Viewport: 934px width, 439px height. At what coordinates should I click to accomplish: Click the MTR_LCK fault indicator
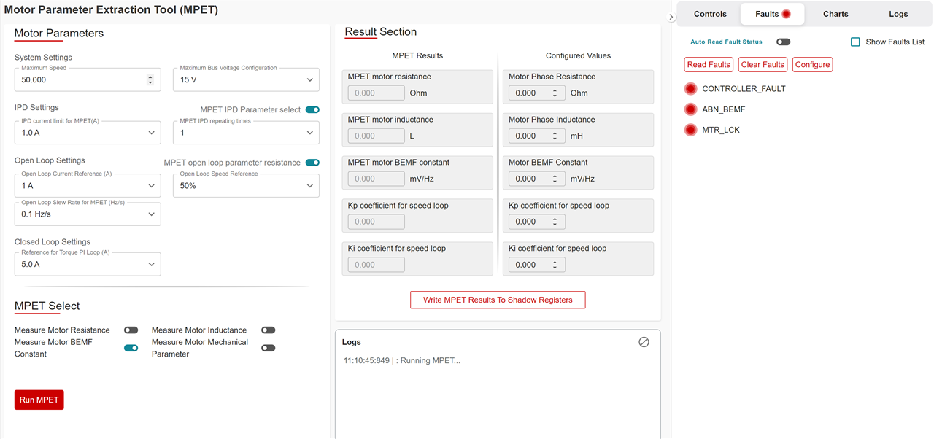(691, 130)
